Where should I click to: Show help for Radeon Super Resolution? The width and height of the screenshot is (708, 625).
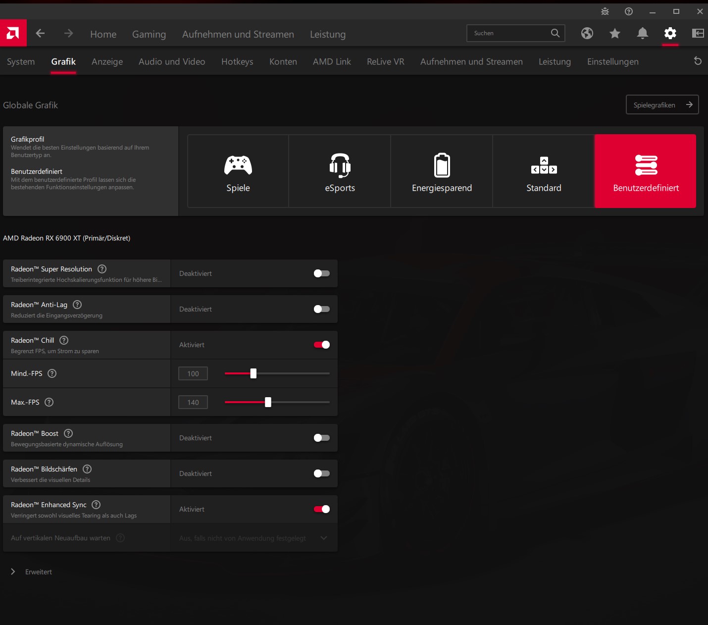point(102,269)
